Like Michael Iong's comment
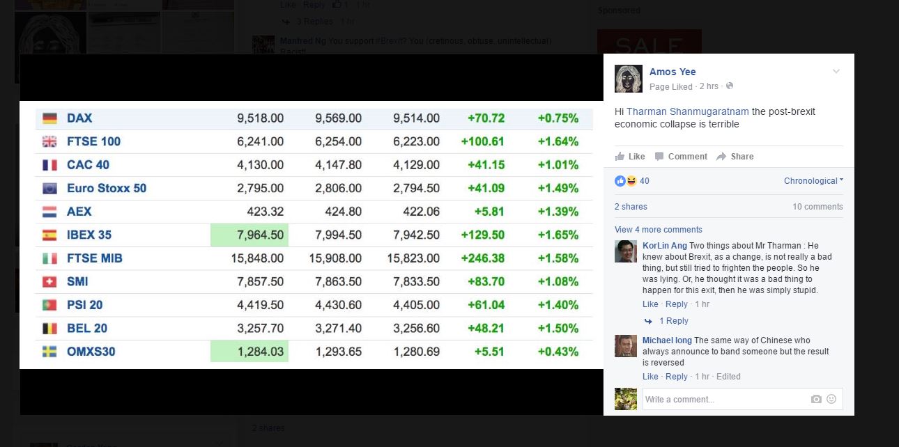The width and height of the screenshot is (899, 447). point(650,377)
